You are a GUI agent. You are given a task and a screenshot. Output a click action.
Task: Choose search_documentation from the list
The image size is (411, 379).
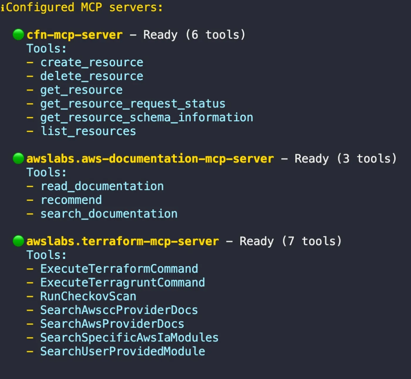click(x=109, y=214)
